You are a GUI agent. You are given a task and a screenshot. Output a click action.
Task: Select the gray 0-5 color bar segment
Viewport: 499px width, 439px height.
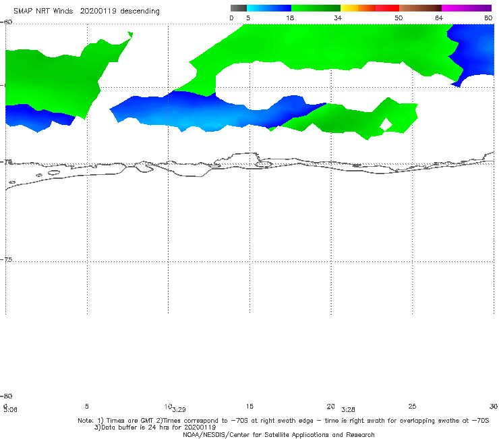point(238,8)
